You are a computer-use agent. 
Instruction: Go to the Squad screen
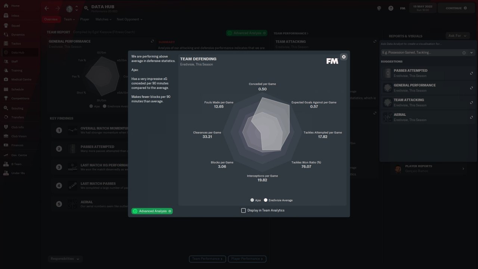pyautogui.click(x=19, y=26)
